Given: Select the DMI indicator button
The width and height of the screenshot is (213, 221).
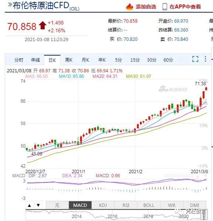Looking at the screenshot, I should coord(195,205).
